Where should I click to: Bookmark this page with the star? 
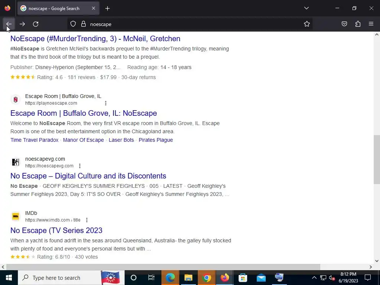point(307,24)
